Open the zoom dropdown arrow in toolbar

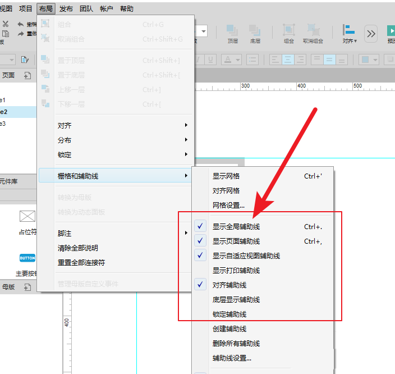[203, 31]
